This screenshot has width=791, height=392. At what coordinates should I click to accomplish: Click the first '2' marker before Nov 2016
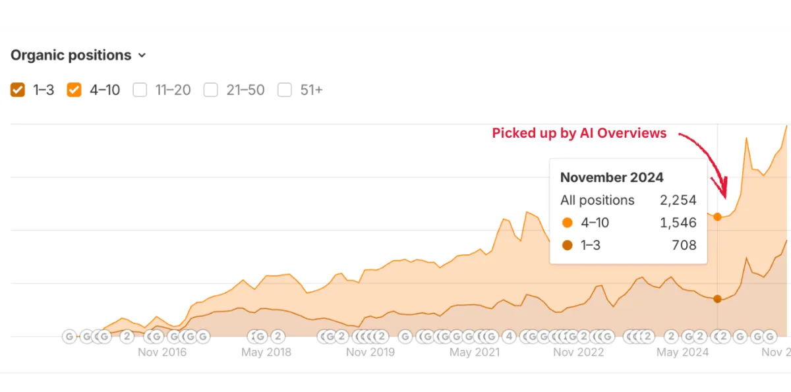(x=127, y=337)
